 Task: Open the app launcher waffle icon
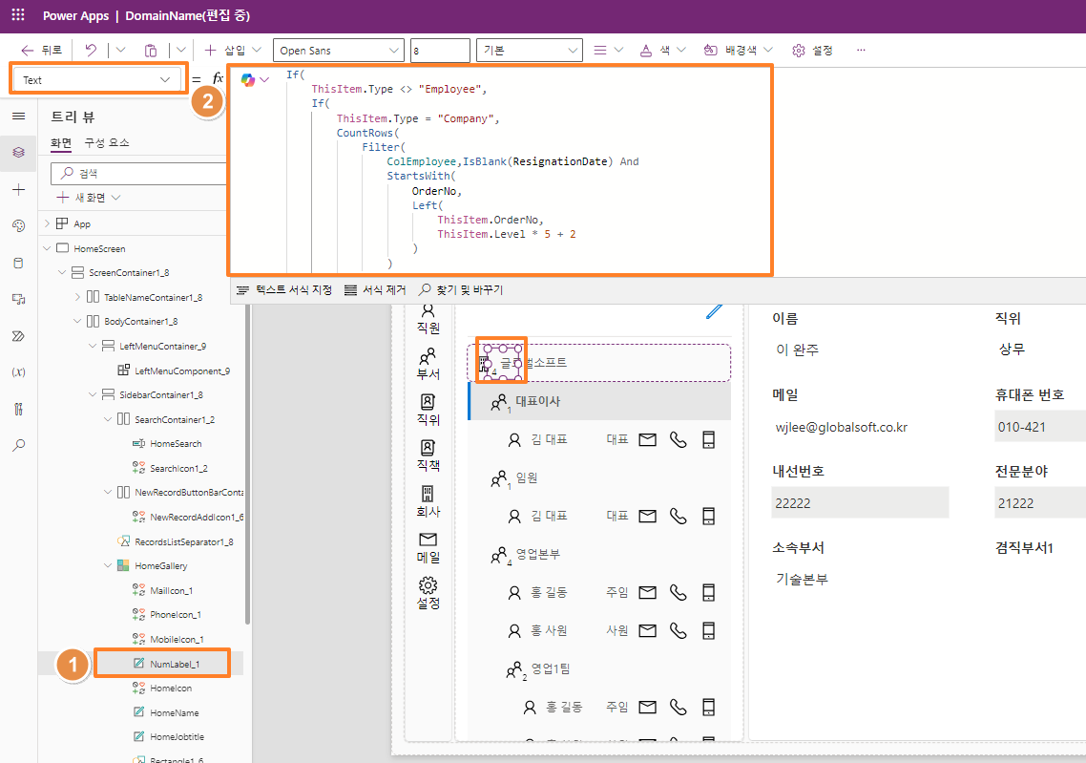pyautogui.click(x=18, y=14)
